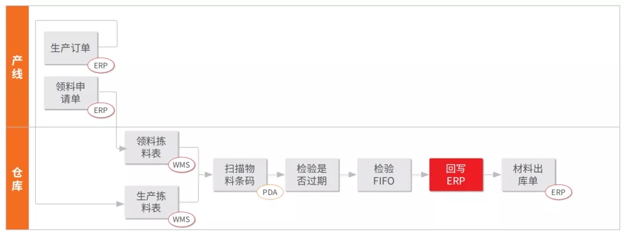Click the red 回写ERP box
This screenshot has height=234, width=624.
(x=456, y=174)
